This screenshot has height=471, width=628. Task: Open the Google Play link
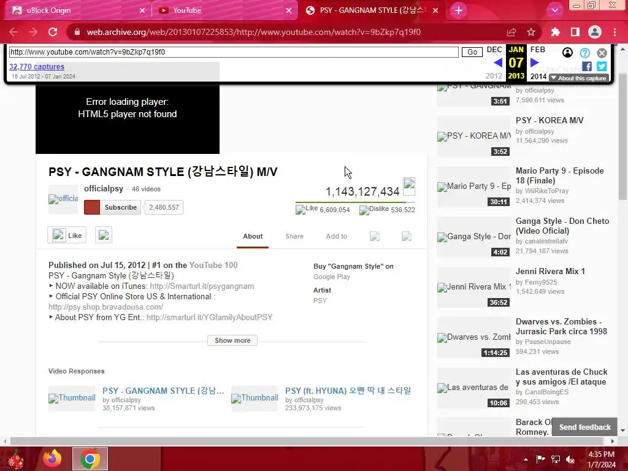(332, 277)
